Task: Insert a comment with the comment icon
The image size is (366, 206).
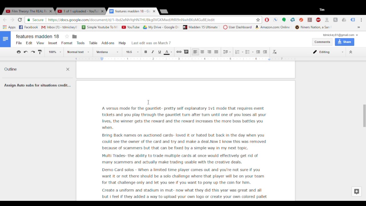Action: (x=186, y=52)
